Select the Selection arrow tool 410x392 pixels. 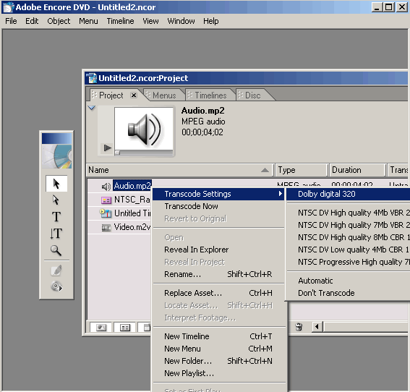point(56,184)
